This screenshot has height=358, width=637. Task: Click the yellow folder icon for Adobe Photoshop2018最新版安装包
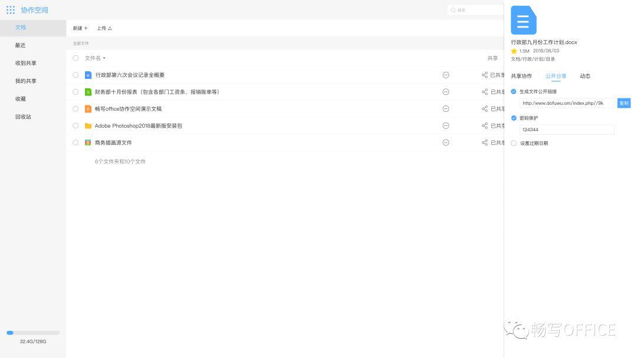click(88, 125)
